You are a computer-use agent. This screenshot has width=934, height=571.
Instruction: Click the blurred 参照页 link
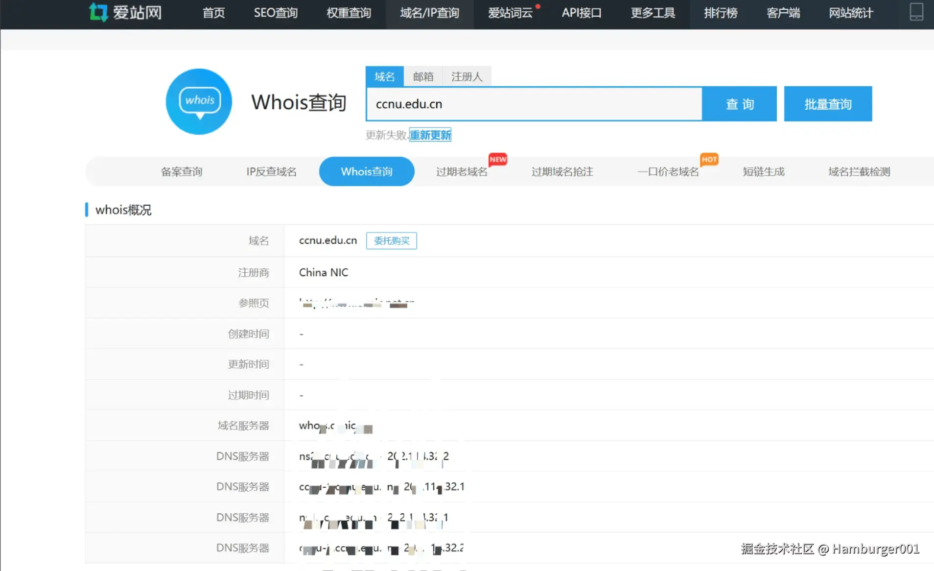(357, 303)
